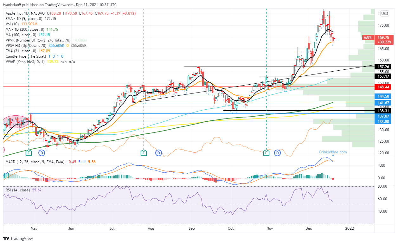
Task: Open the earnings E marker before August
Action: [144, 153]
